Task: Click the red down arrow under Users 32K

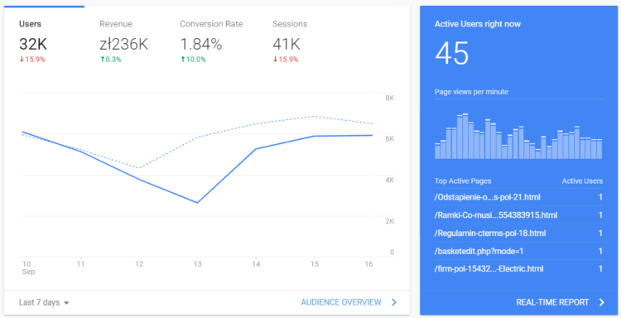Action: [22, 60]
